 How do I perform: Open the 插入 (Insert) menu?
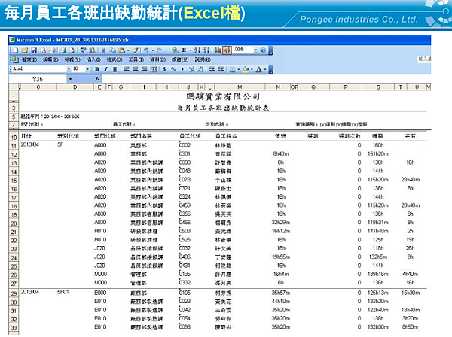point(93,59)
